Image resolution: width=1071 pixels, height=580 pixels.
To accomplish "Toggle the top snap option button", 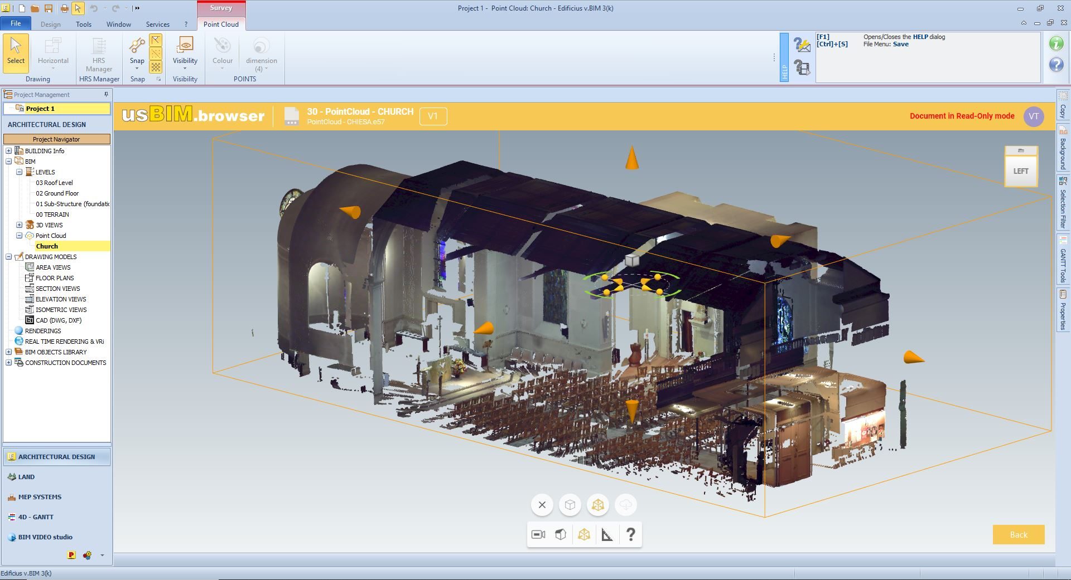I will coord(156,40).
